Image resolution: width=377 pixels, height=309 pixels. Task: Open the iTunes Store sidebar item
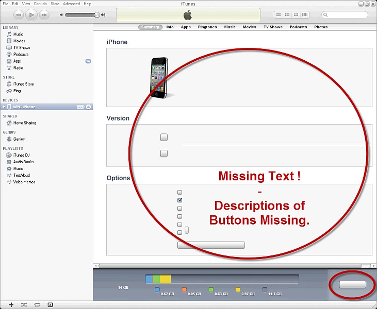coord(23,84)
